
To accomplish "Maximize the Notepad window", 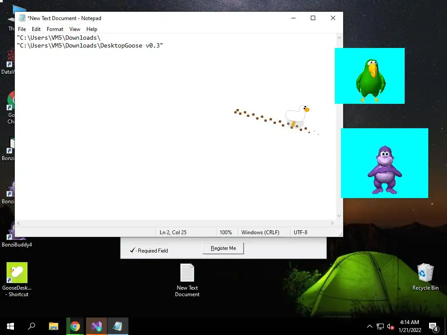I will coord(313,18).
